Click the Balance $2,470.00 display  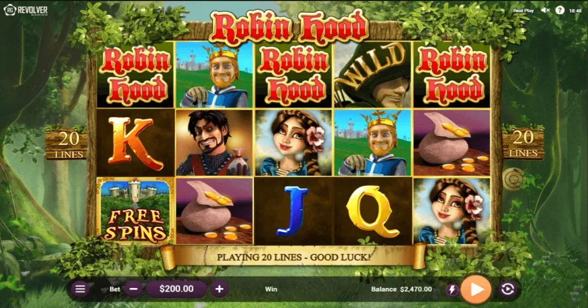point(402,289)
